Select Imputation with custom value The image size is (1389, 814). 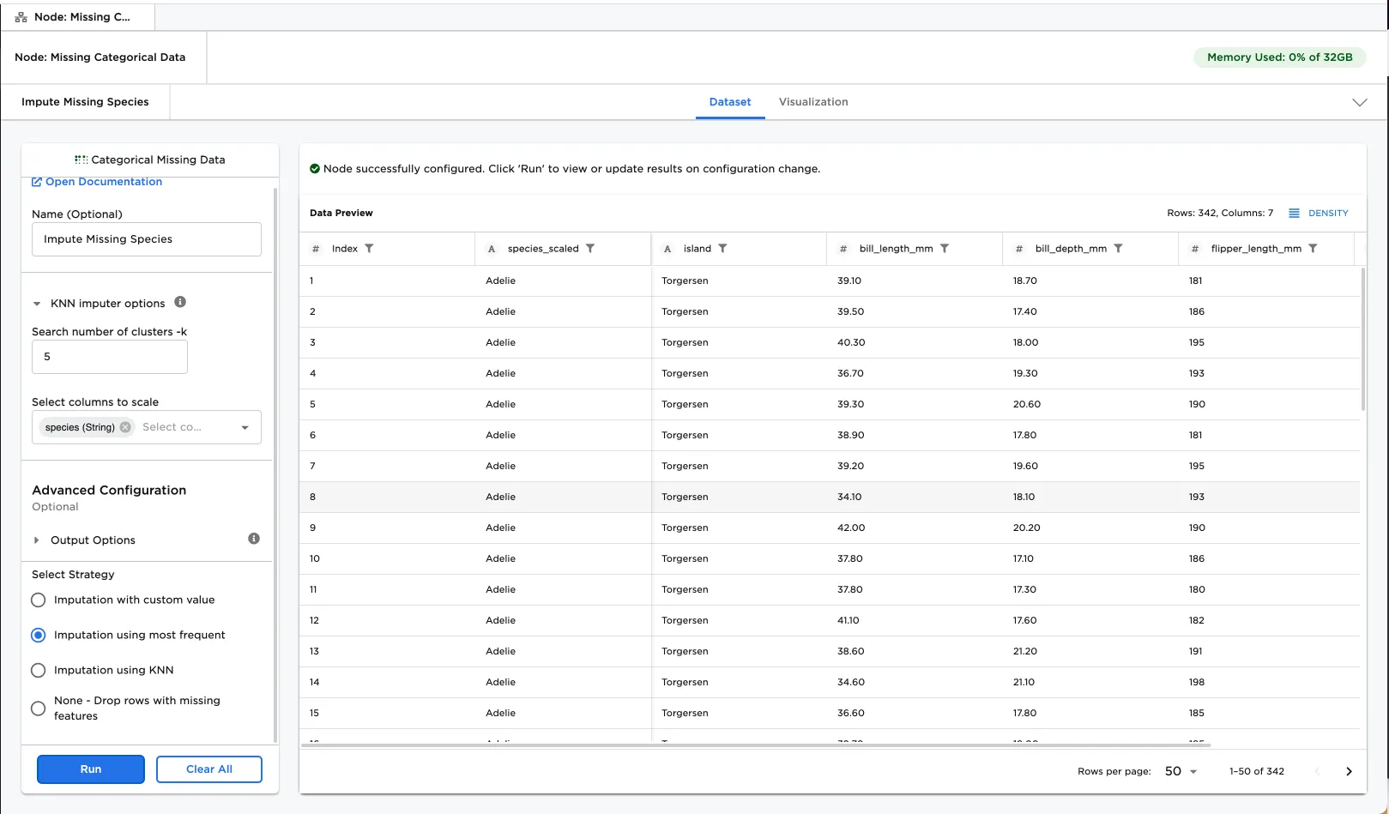pyautogui.click(x=39, y=600)
